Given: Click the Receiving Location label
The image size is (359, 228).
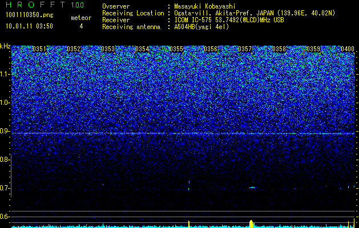Looking at the screenshot, I should (133, 13).
